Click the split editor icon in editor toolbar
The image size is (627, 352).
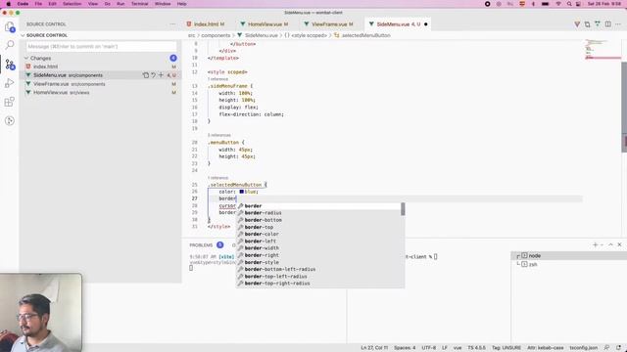(607, 23)
